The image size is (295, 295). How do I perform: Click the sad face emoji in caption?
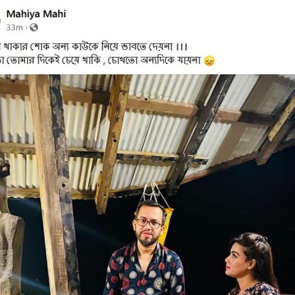click(210, 61)
